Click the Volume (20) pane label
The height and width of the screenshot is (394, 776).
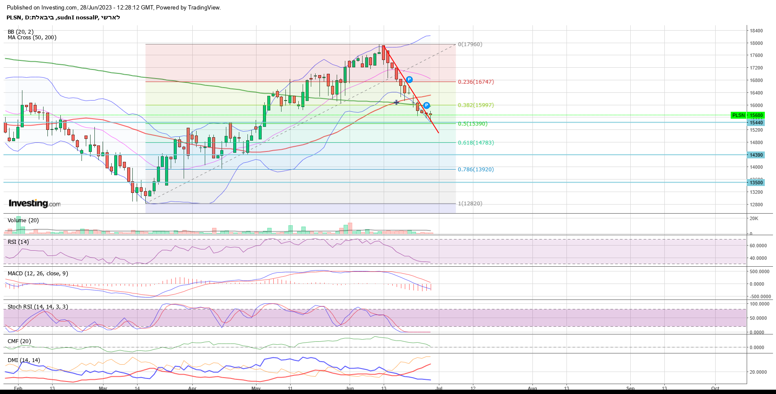click(23, 221)
